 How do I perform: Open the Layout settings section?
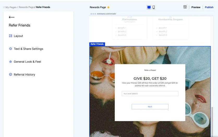tap(18, 36)
